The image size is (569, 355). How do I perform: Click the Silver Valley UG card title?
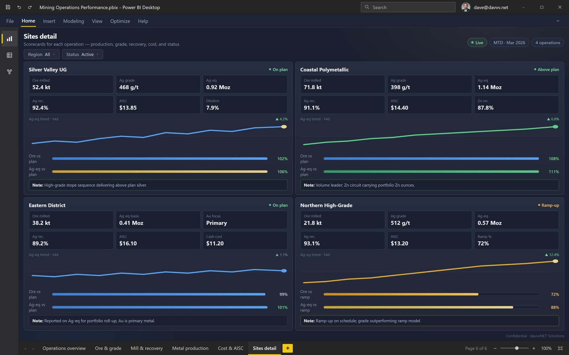click(x=47, y=69)
